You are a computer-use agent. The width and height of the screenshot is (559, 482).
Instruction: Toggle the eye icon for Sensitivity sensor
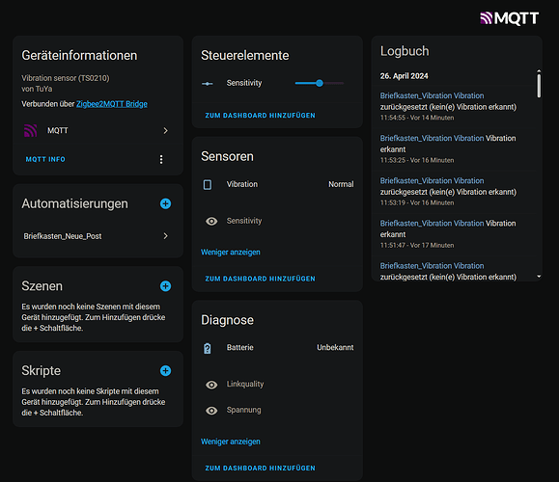coord(211,221)
